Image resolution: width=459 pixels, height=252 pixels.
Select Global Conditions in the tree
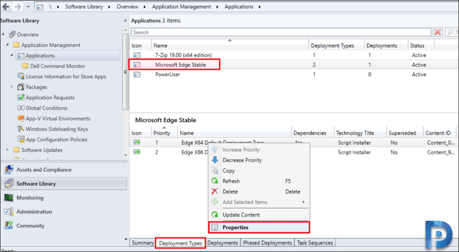pyautogui.click(x=46, y=108)
